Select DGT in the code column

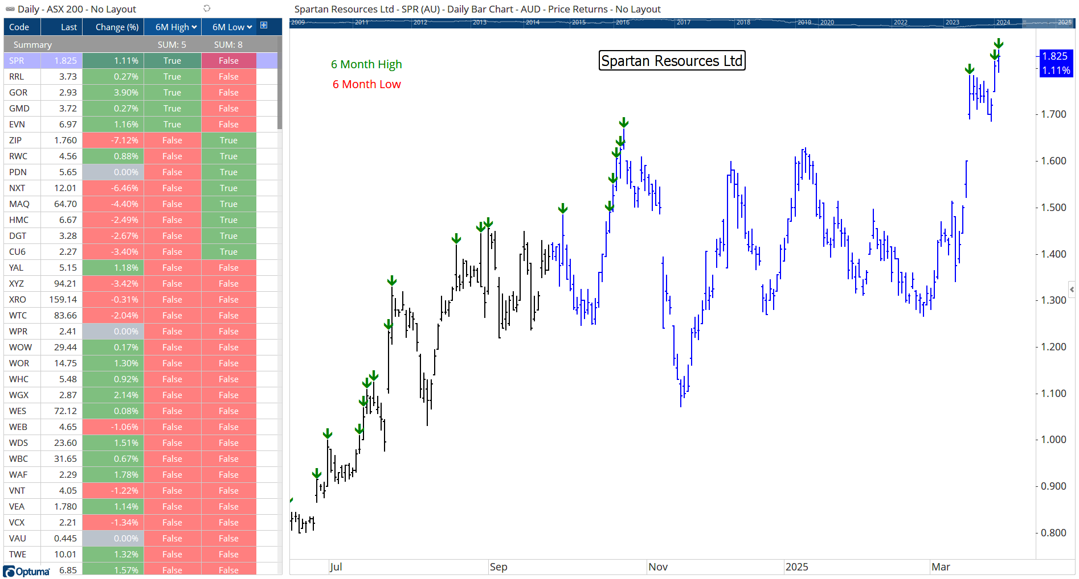pyautogui.click(x=22, y=236)
